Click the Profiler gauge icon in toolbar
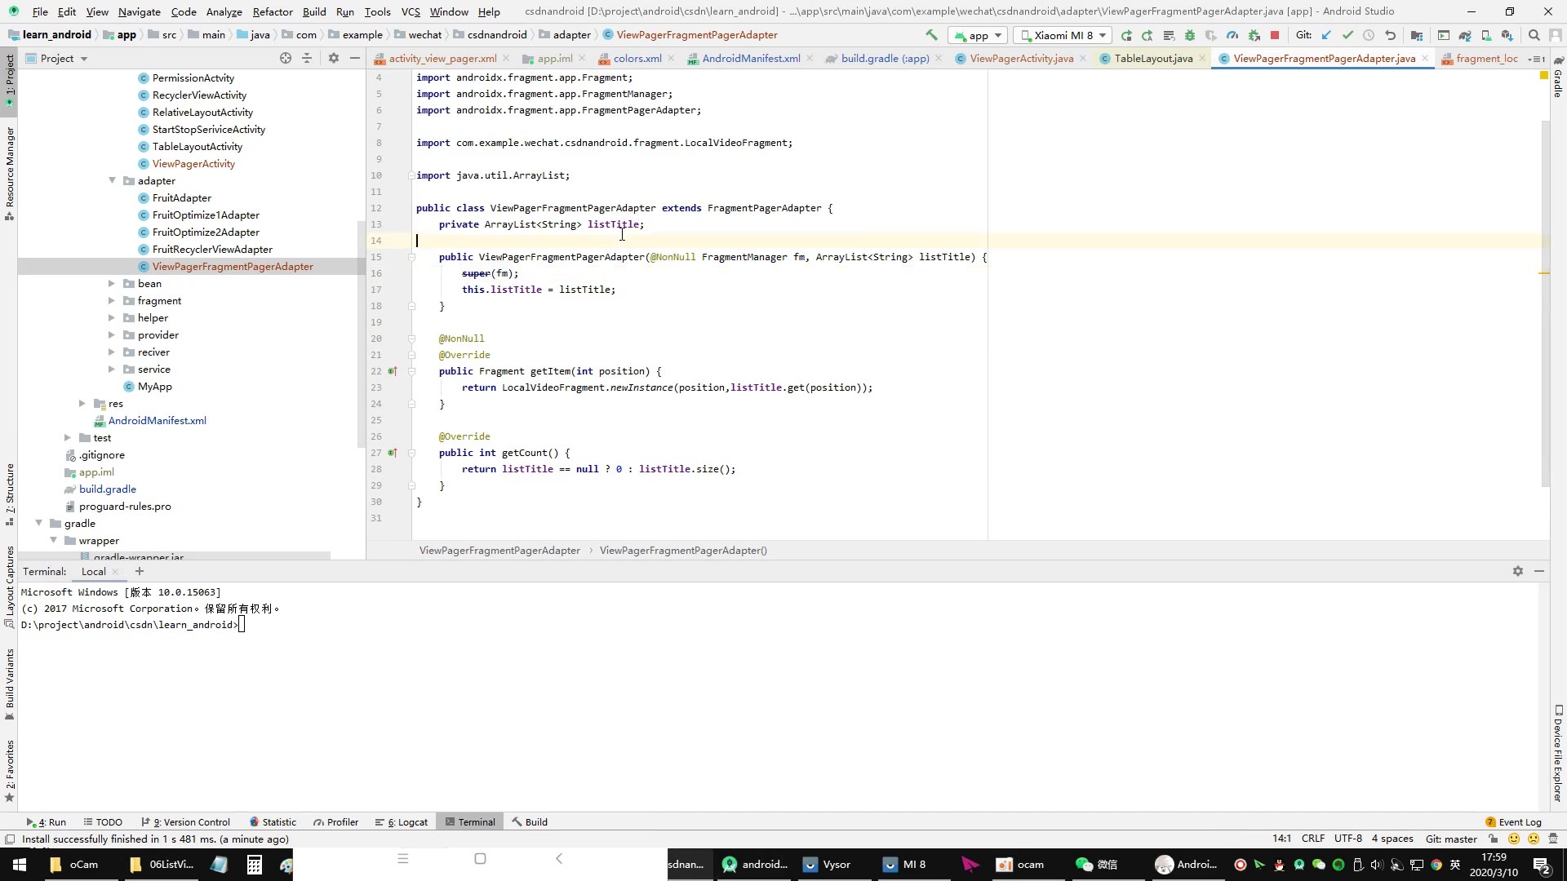 [1232, 35]
